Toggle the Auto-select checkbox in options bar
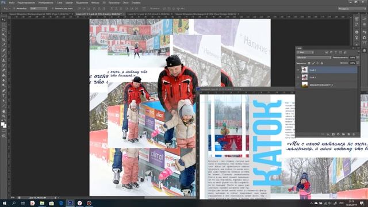Image resolution: width=368 pixels, height=207 pixels. pos(14,9)
